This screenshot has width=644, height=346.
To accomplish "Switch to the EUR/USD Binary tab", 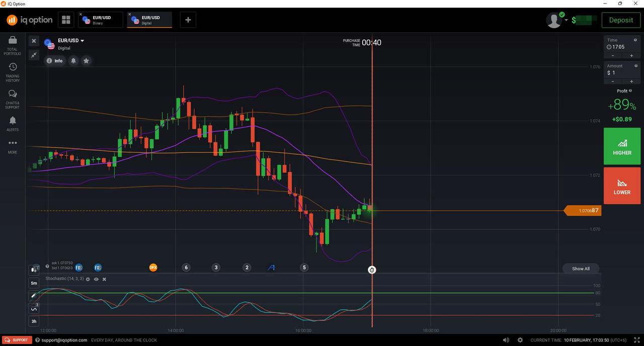I will click(x=101, y=20).
